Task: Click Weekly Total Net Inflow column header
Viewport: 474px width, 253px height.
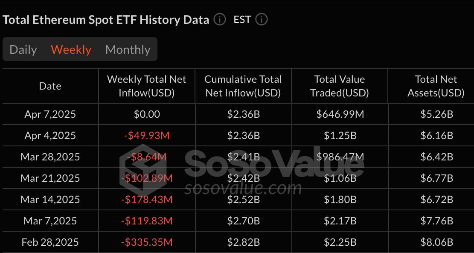Action: pos(147,86)
